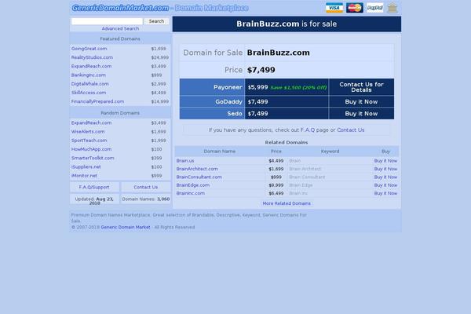Click the Featured Domains header
This screenshot has height=314, width=471.
[x=120, y=39]
